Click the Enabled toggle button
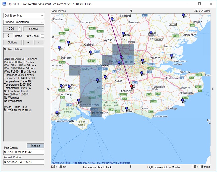 coord(35,146)
